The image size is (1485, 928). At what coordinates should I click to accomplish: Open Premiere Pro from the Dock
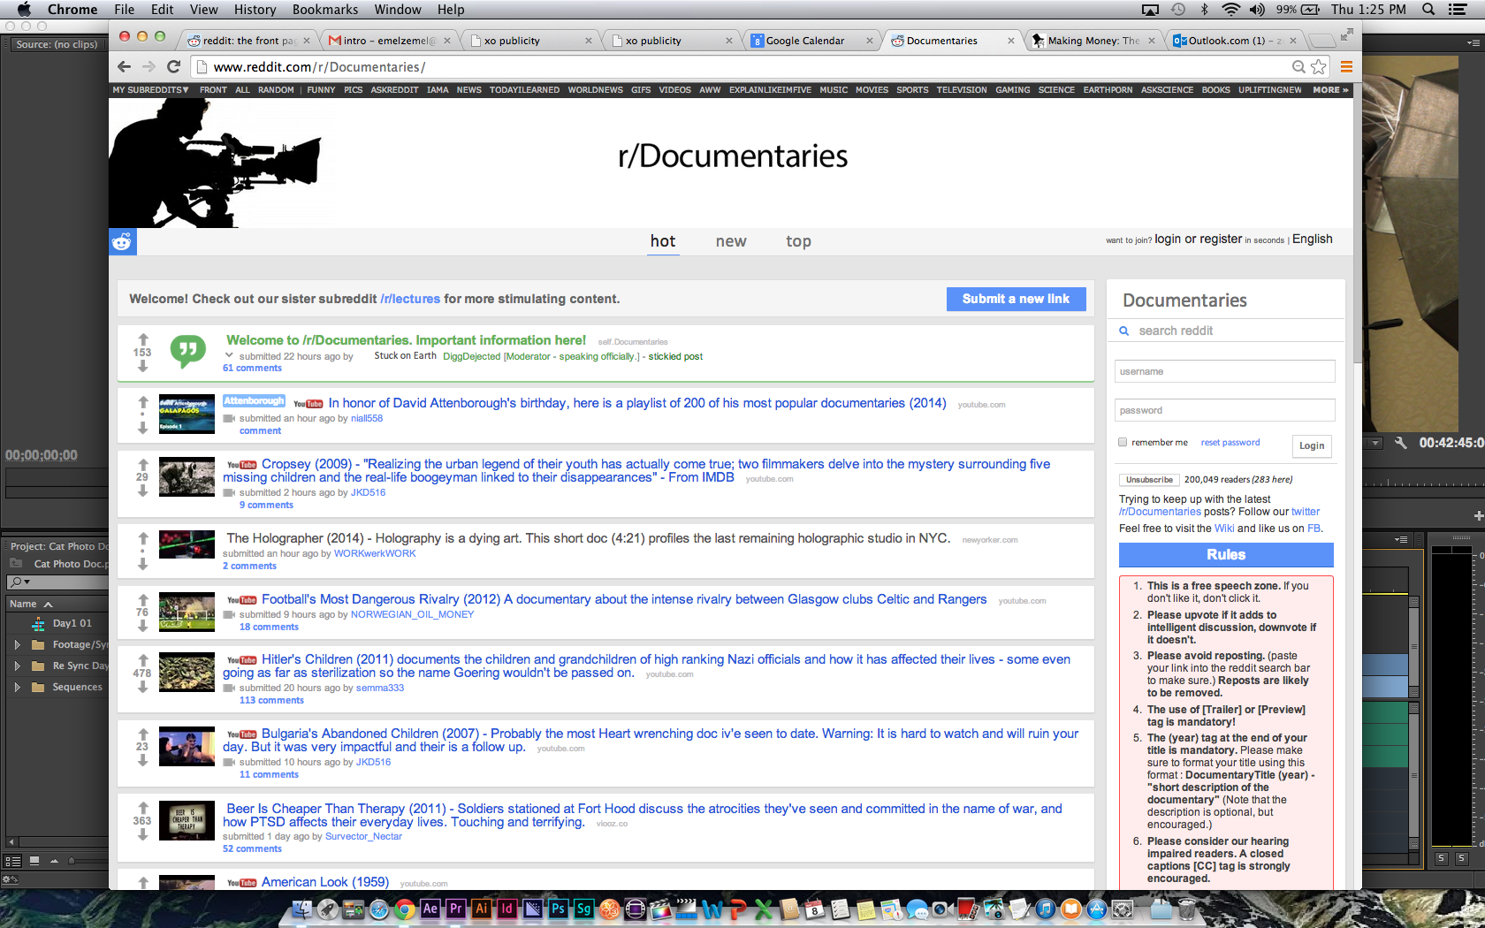point(455,908)
